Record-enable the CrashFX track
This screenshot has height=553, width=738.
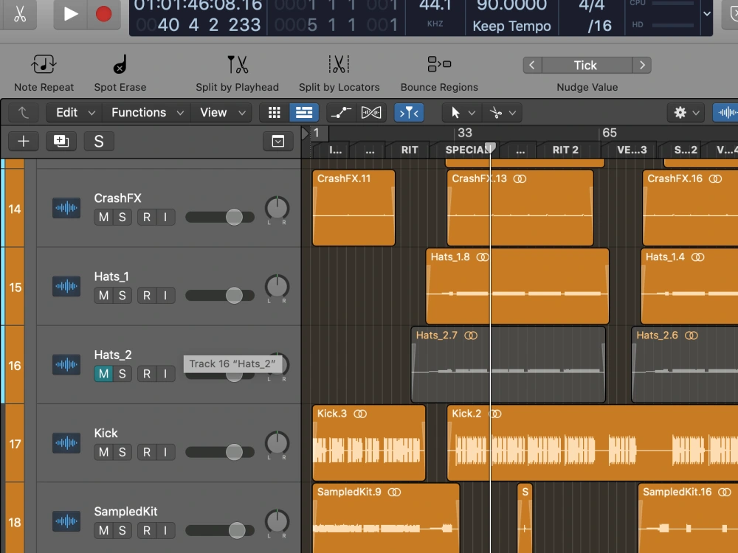tap(147, 217)
